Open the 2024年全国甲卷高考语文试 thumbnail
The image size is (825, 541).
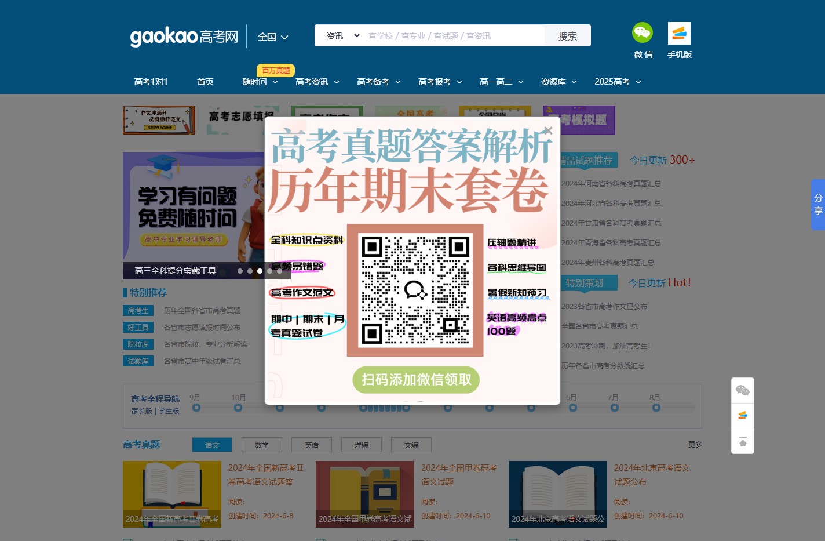[x=365, y=494]
